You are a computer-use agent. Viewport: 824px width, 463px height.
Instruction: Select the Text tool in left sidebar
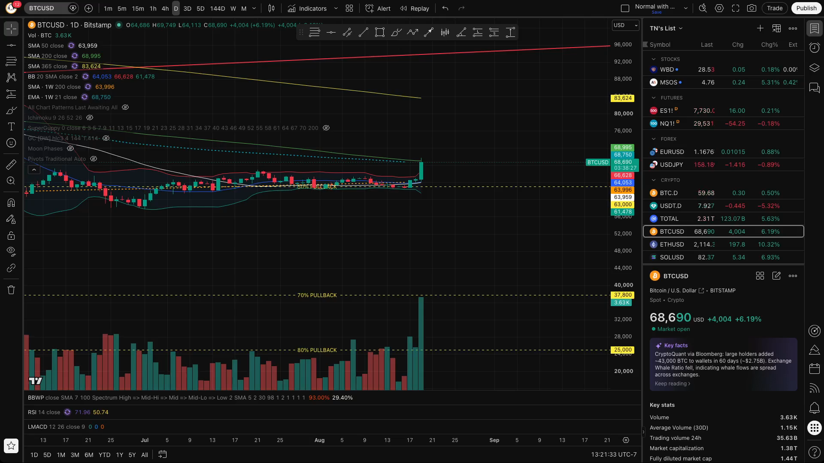click(11, 126)
